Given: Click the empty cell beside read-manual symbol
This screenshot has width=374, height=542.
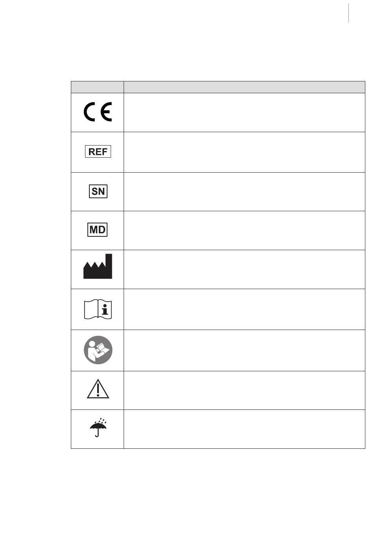Looking at the screenshot, I should [x=244, y=350].
